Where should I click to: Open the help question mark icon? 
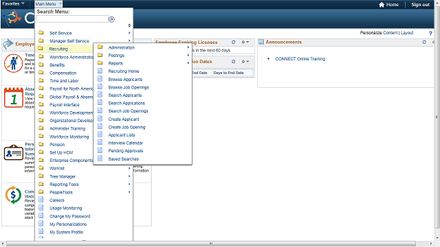tap(431, 33)
